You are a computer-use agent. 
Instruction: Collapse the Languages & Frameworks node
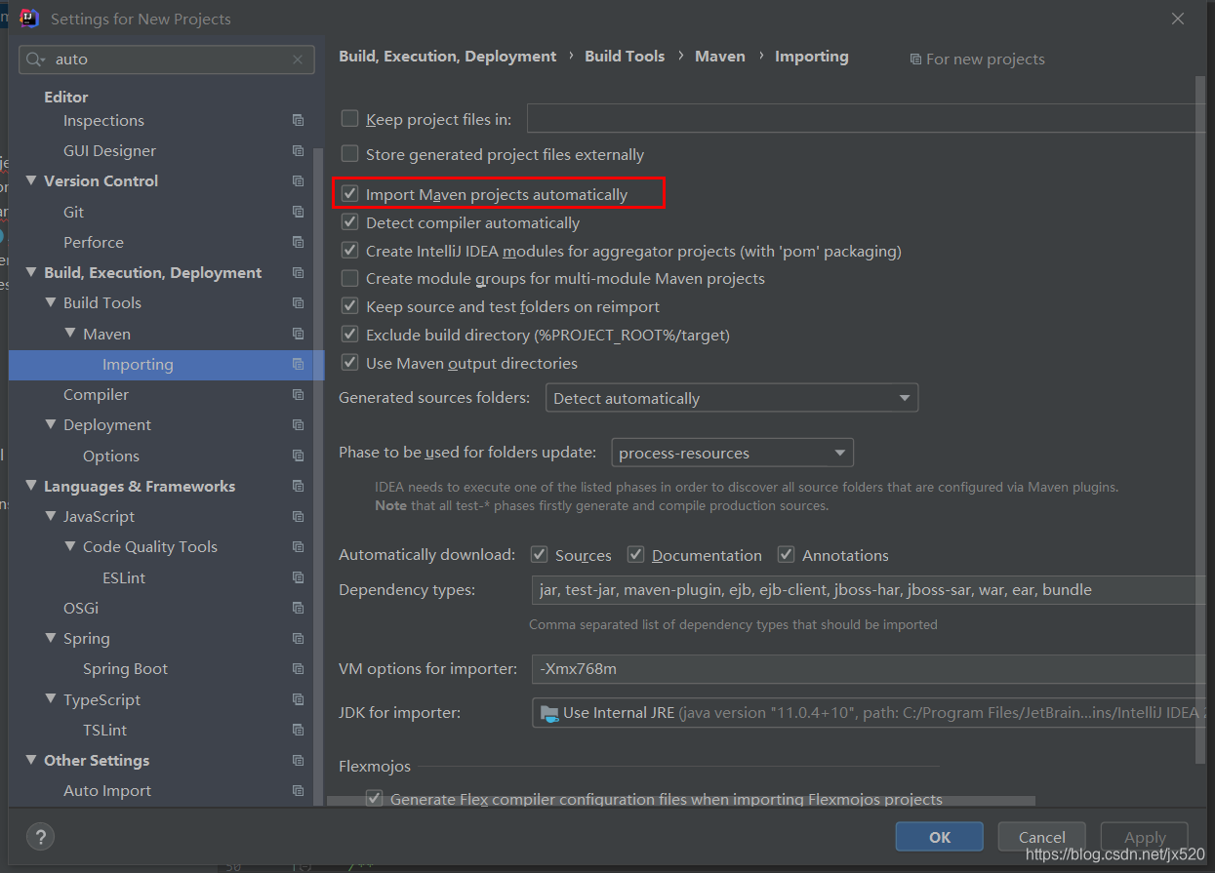31,487
